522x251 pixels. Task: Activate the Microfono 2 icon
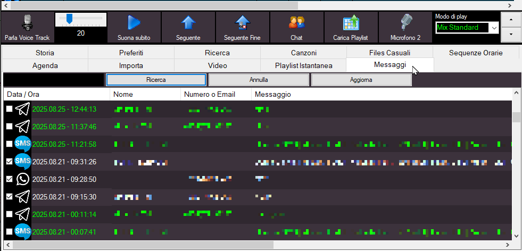pos(406,23)
